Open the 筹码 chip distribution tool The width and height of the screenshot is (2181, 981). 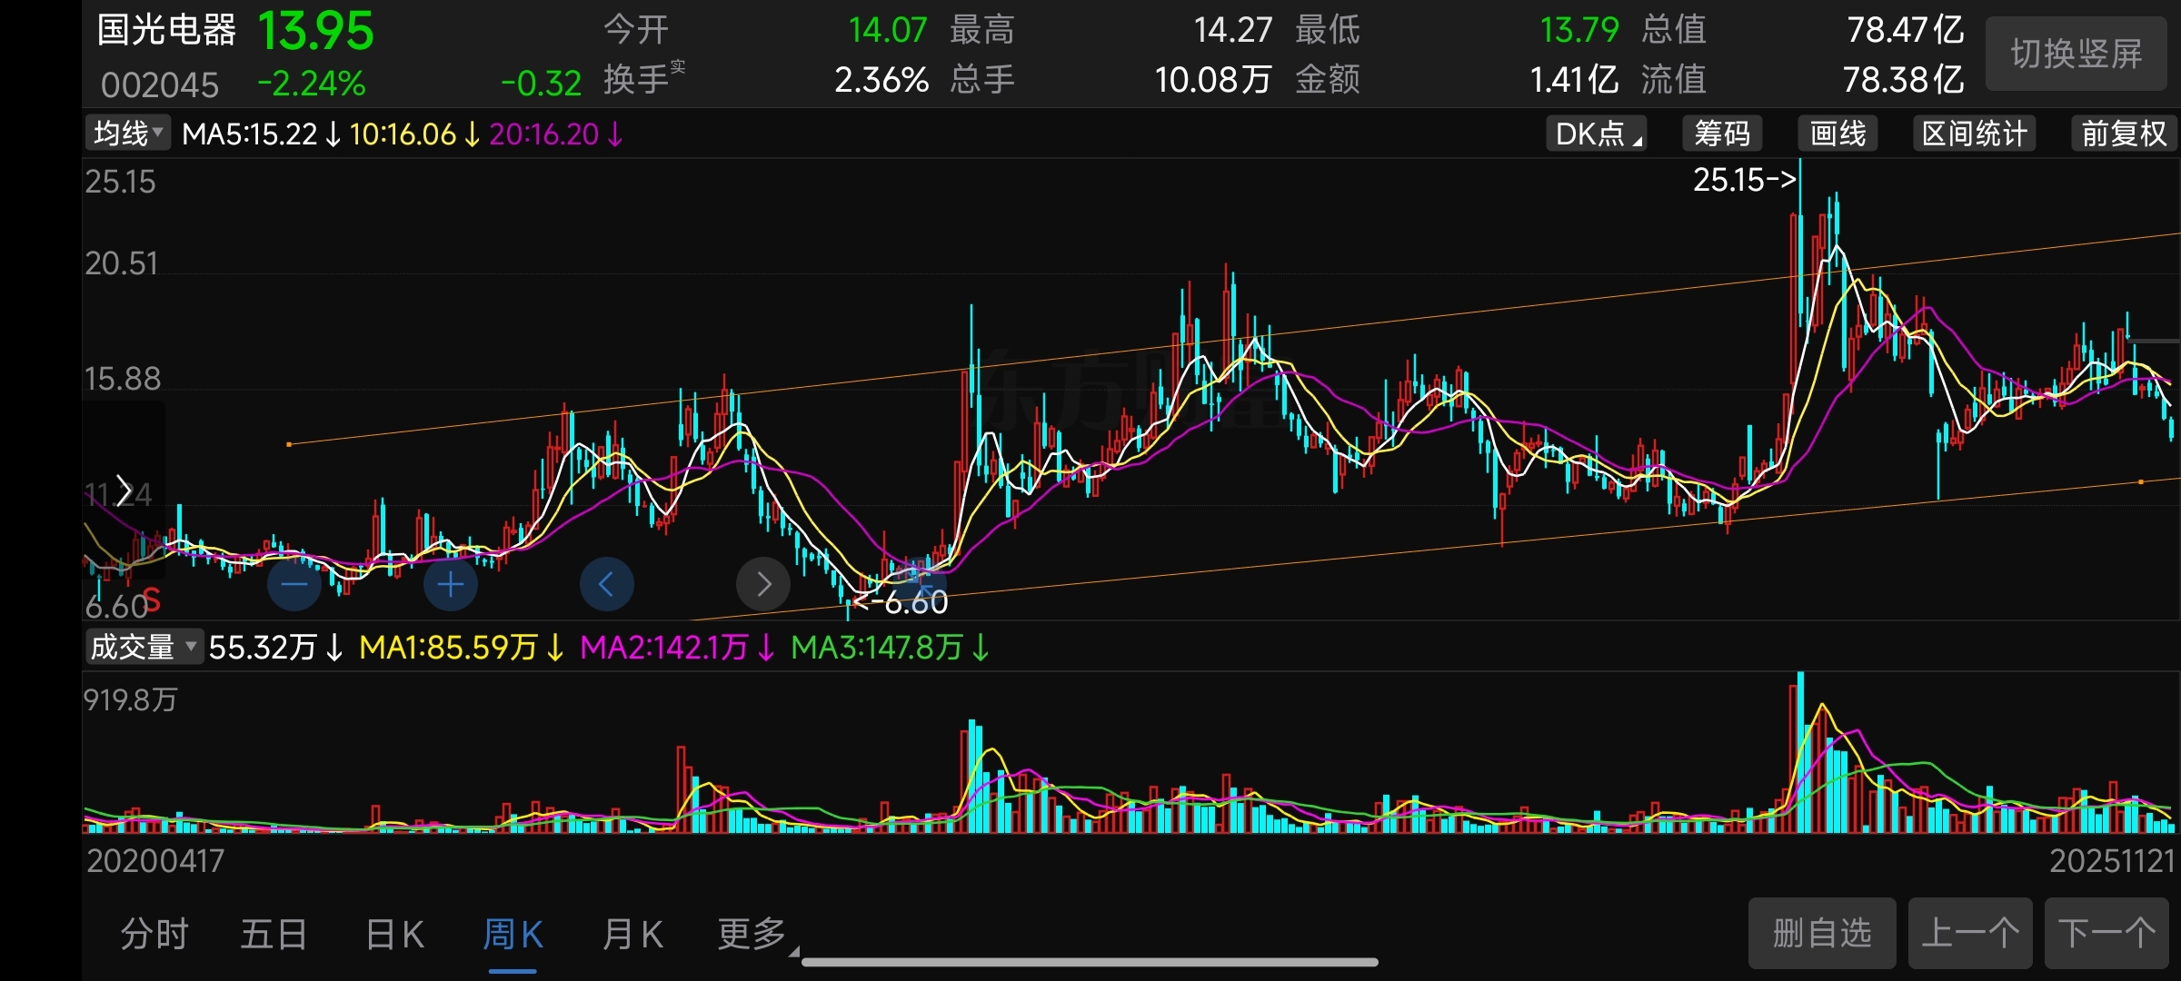click(1721, 134)
